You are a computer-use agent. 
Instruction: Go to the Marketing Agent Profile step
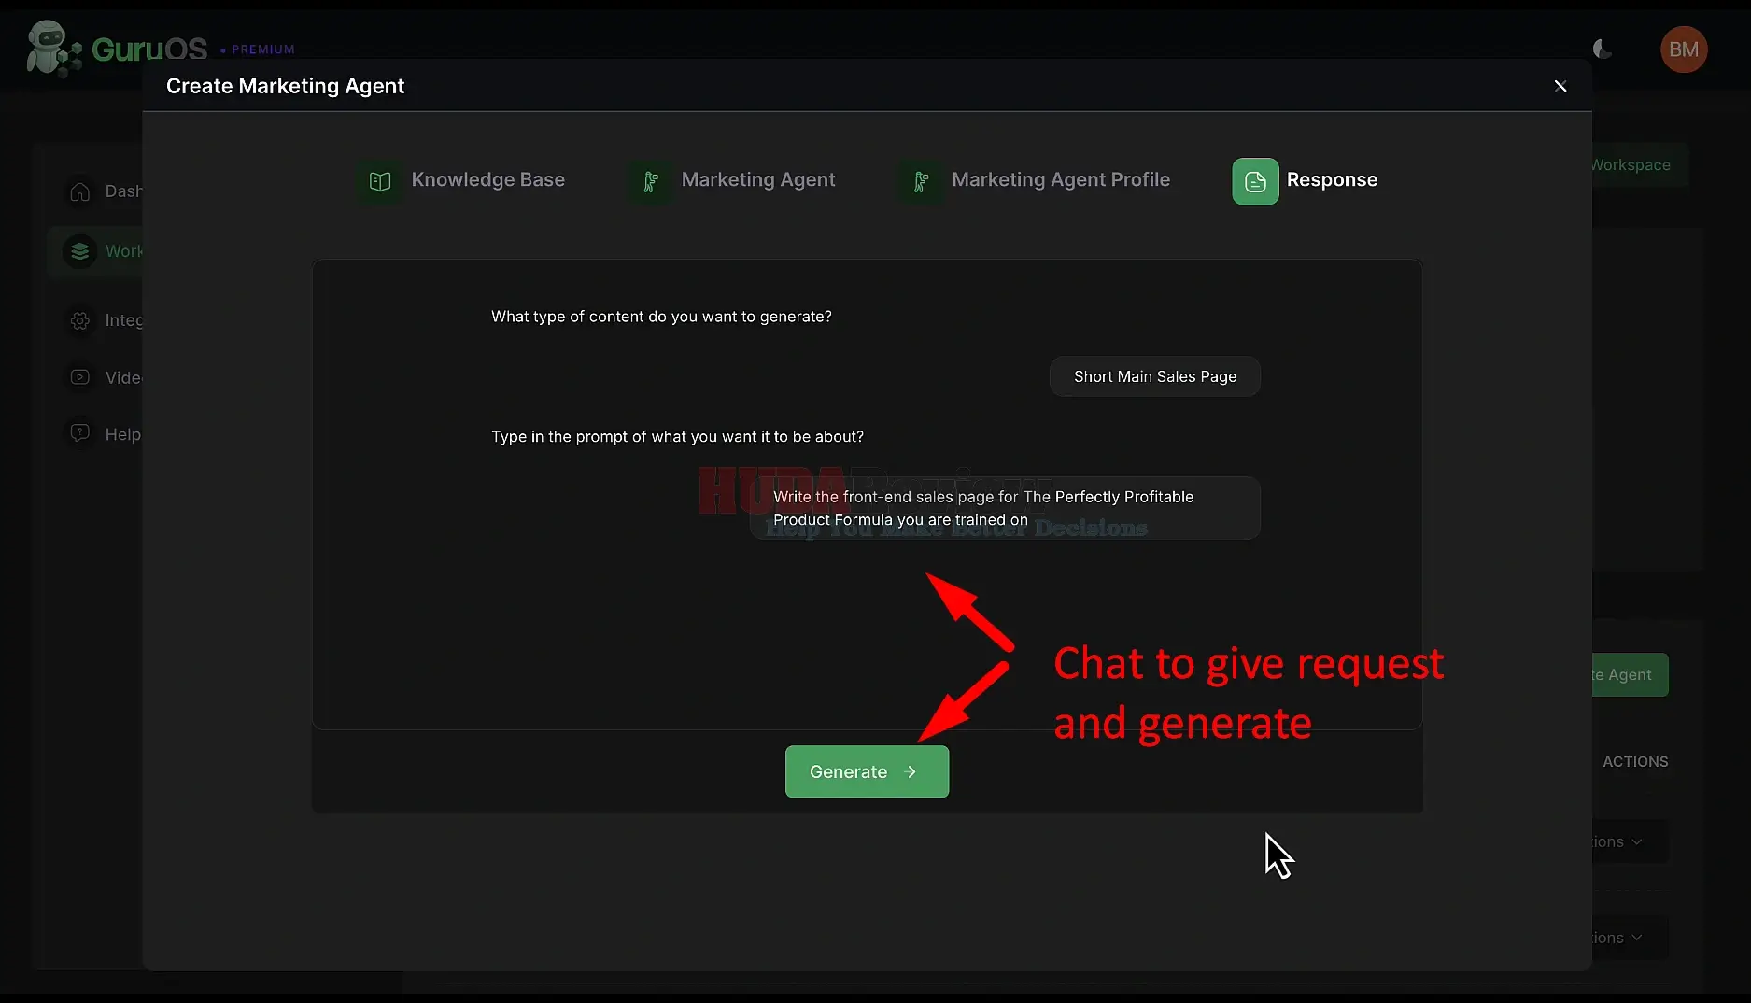click(x=1060, y=179)
